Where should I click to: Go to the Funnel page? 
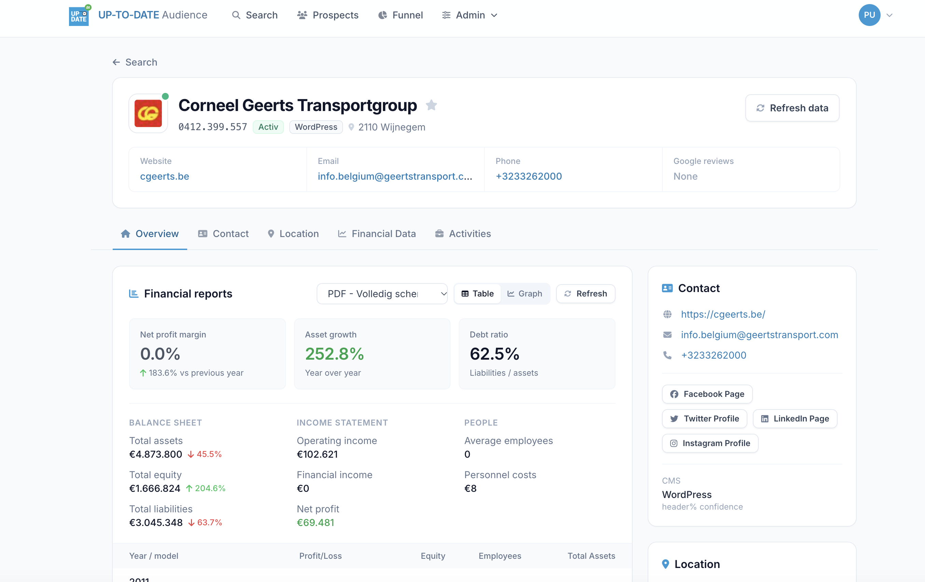(400, 15)
